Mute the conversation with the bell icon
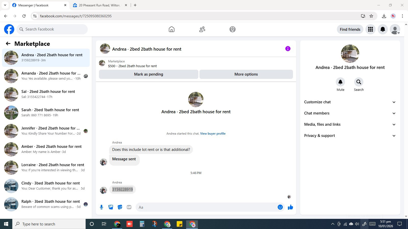Screen dimensions: 408x229 point(340,82)
